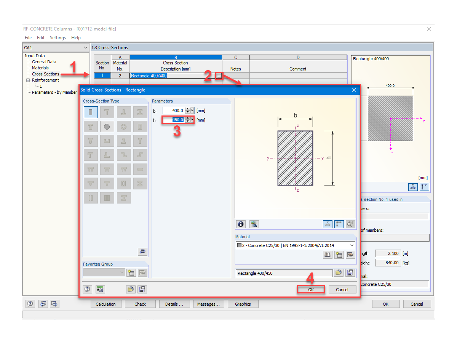Screen dimensions: 457x343
Task: Go to previous table in the main window
Action: (43, 304)
